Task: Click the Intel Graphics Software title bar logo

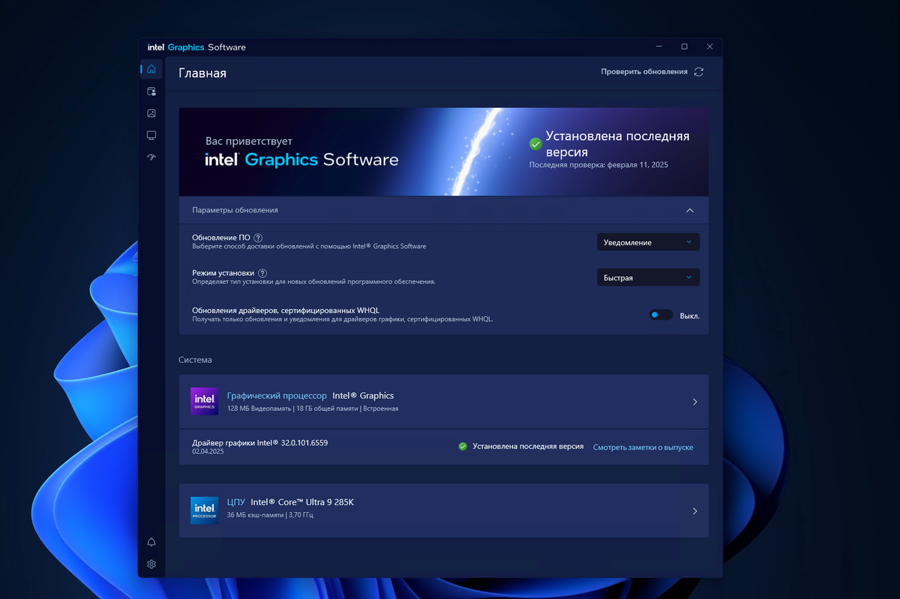Action: click(x=197, y=47)
